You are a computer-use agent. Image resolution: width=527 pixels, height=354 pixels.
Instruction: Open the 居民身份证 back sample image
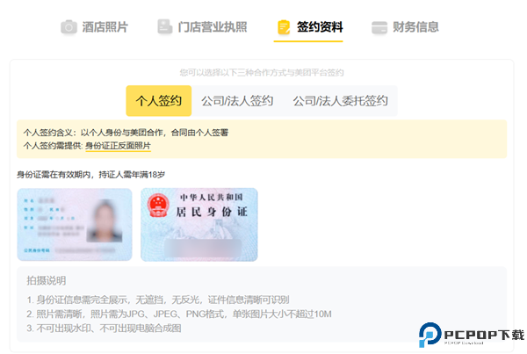[199, 225]
